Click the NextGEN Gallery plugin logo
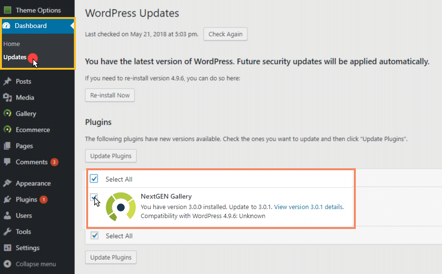 (x=121, y=207)
